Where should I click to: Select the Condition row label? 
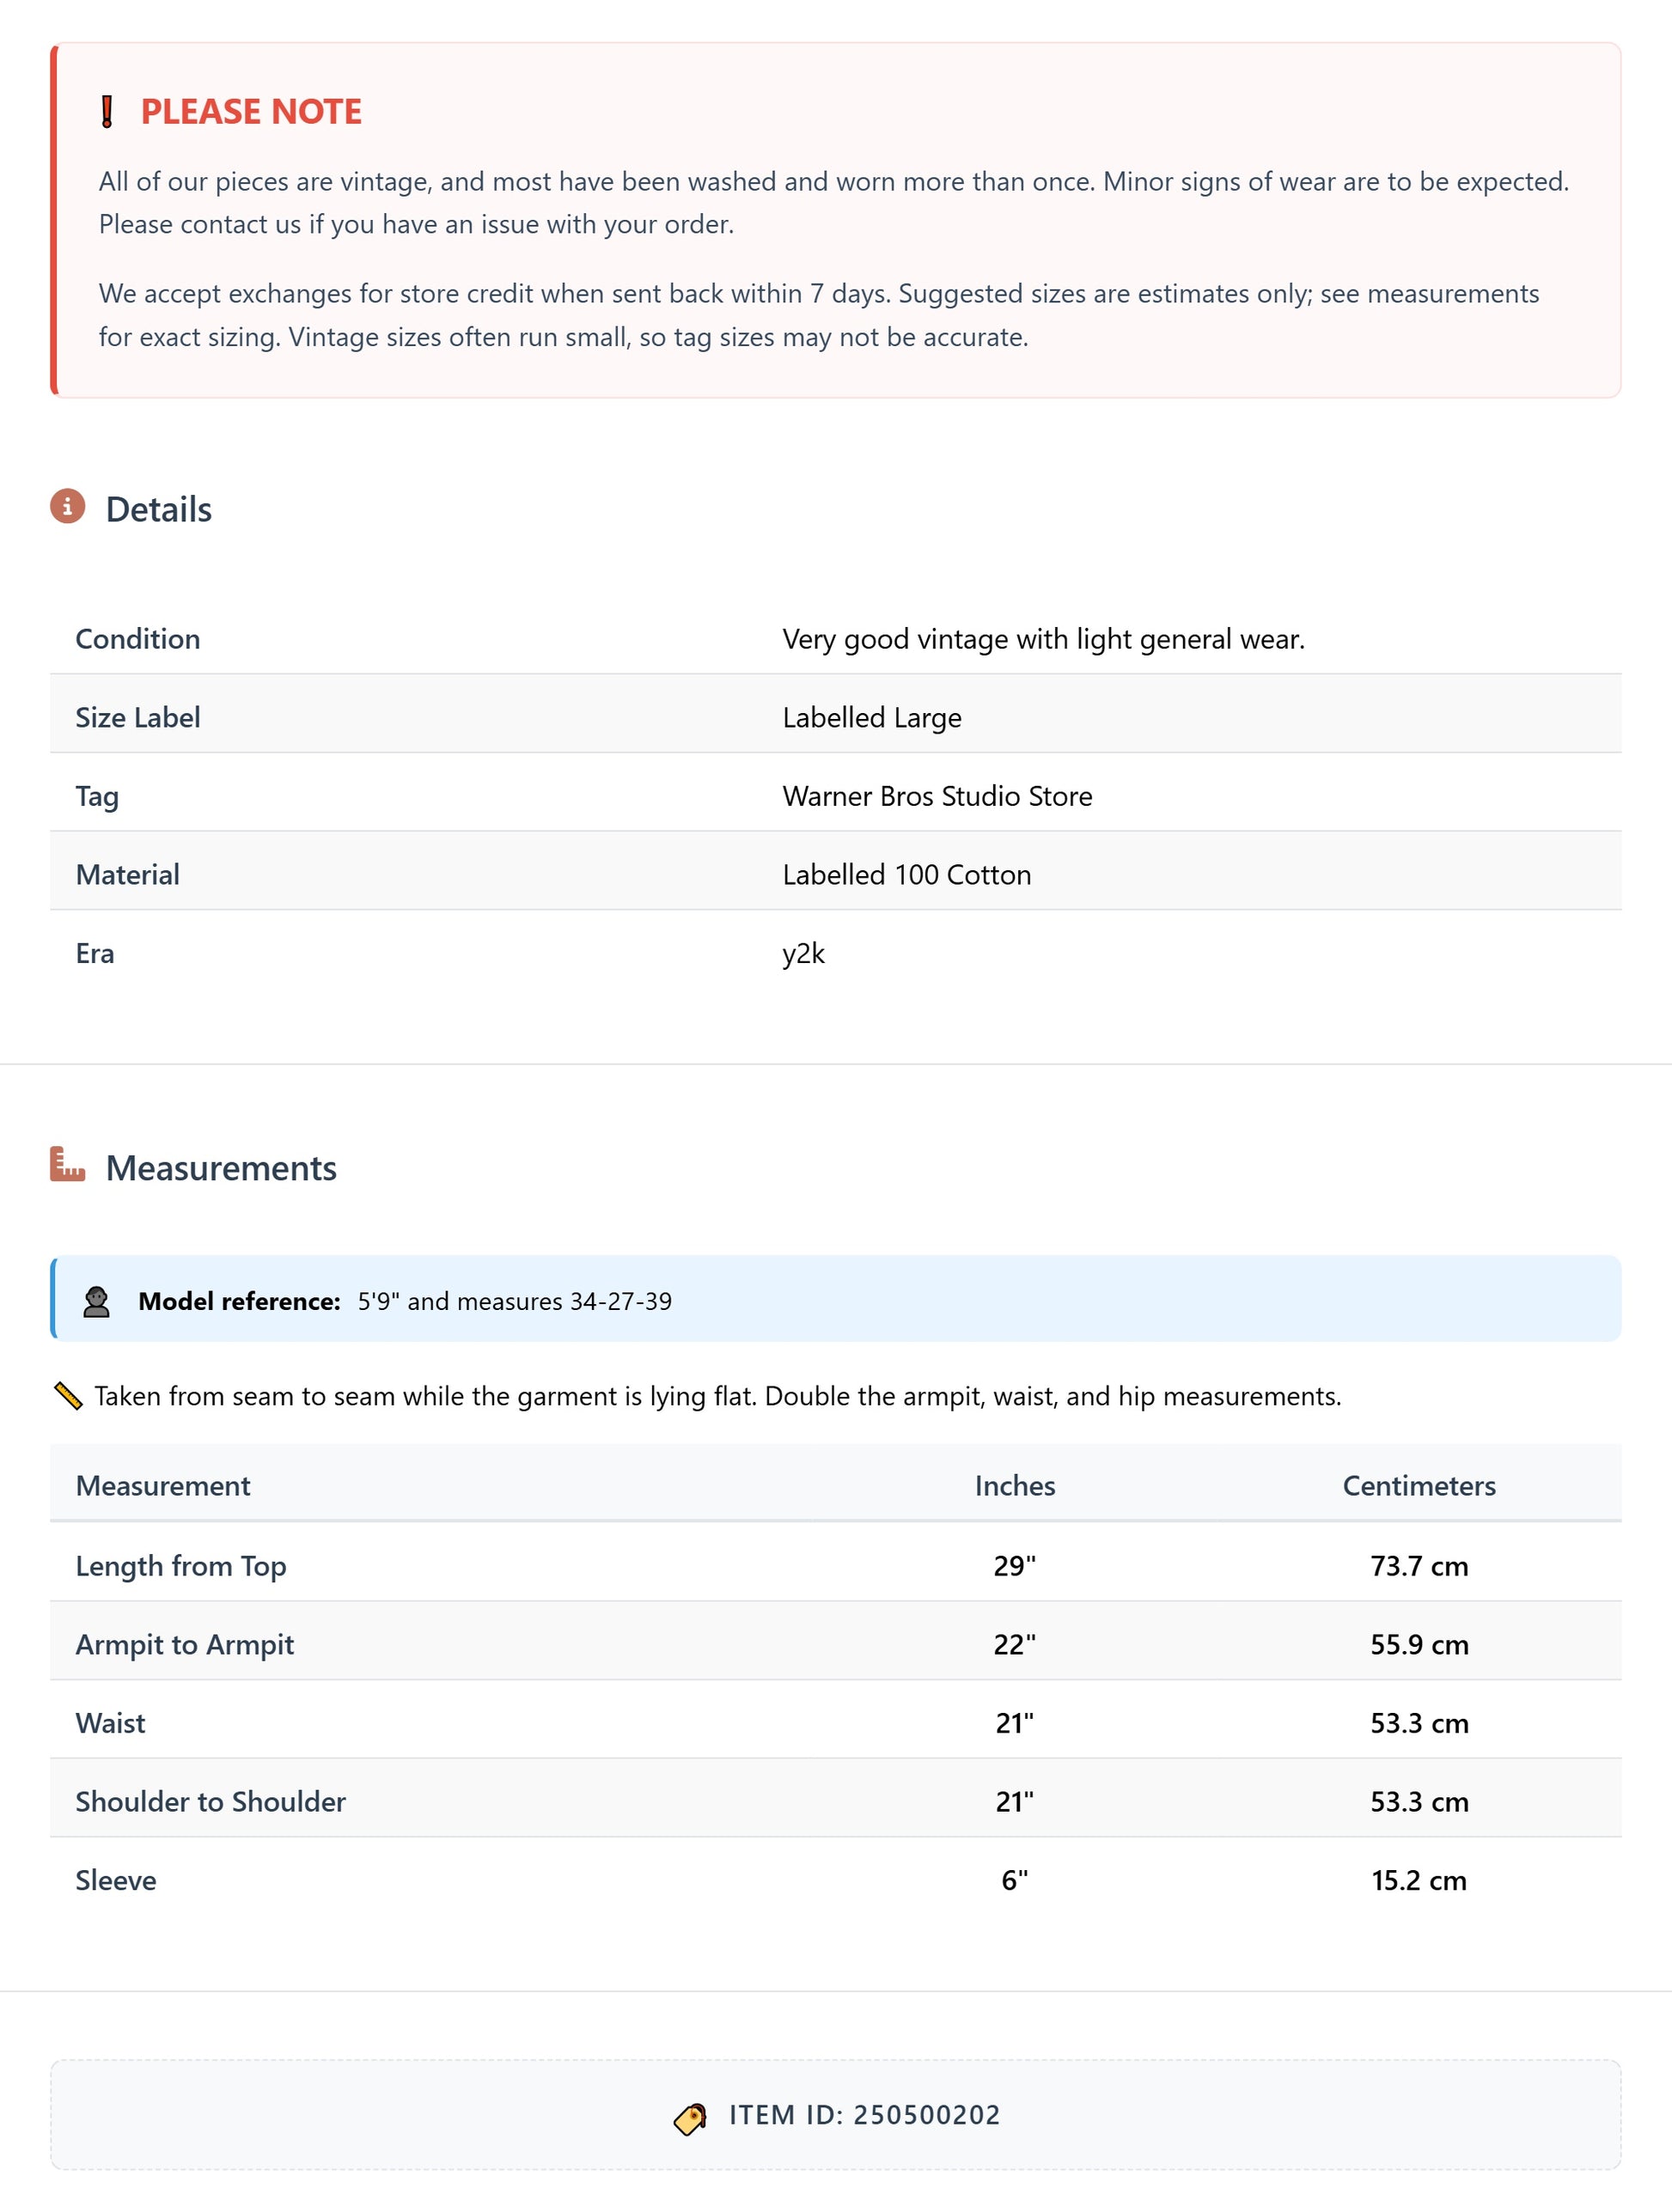tap(138, 639)
